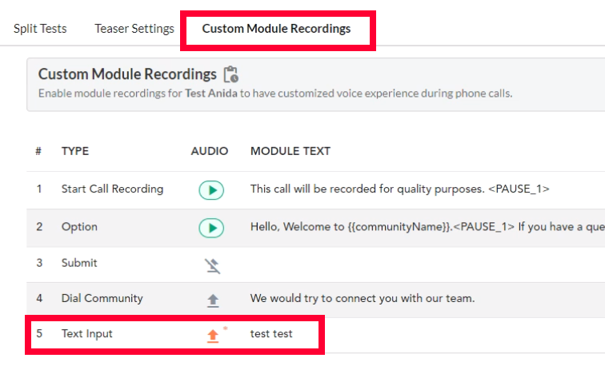Click the MODULE TEXT column header
Image resolution: width=605 pixels, height=366 pixels.
[290, 151]
